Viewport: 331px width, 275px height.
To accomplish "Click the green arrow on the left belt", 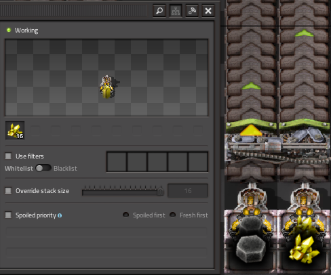I will click(251, 86).
